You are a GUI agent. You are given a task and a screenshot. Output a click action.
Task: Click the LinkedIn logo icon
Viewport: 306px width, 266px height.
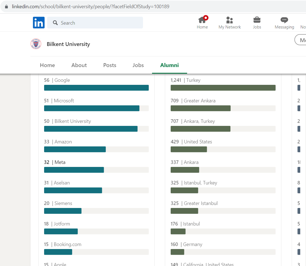point(39,23)
